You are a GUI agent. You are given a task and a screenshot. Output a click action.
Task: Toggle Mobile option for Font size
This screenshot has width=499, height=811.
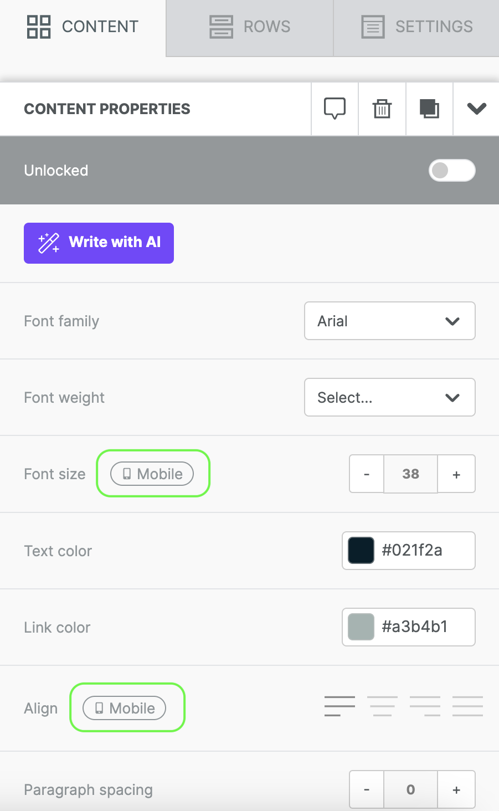(x=152, y=474)
